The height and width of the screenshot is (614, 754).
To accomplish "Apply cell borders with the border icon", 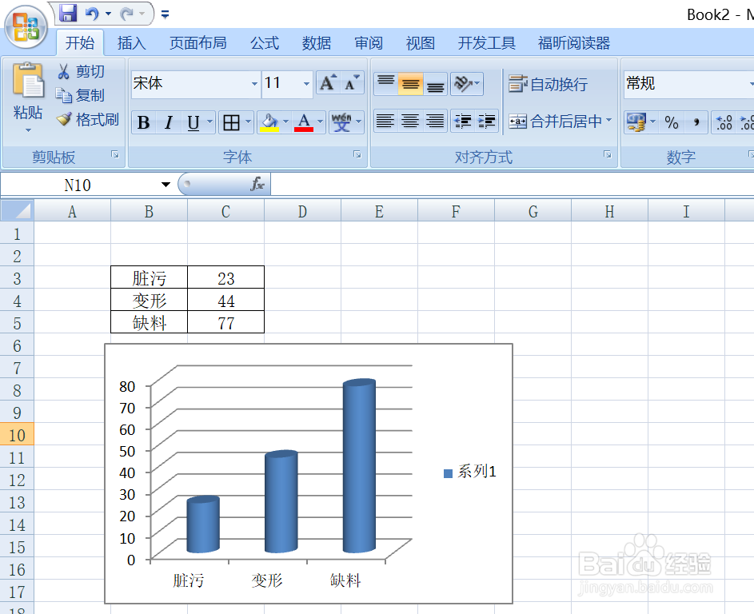I will [231, 122].
